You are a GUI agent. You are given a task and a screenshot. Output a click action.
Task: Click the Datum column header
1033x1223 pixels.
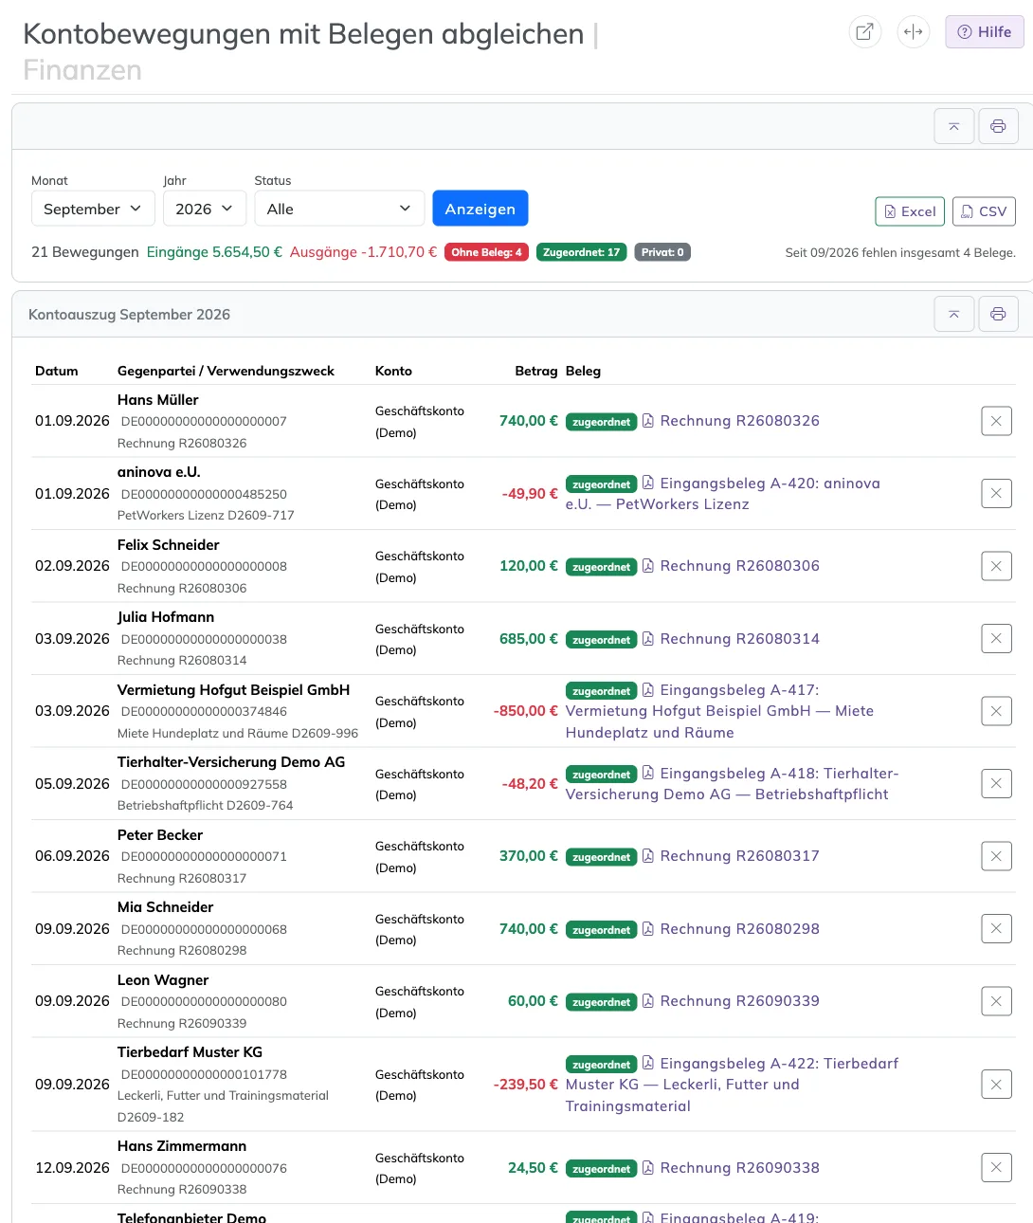tap(57, 371)
